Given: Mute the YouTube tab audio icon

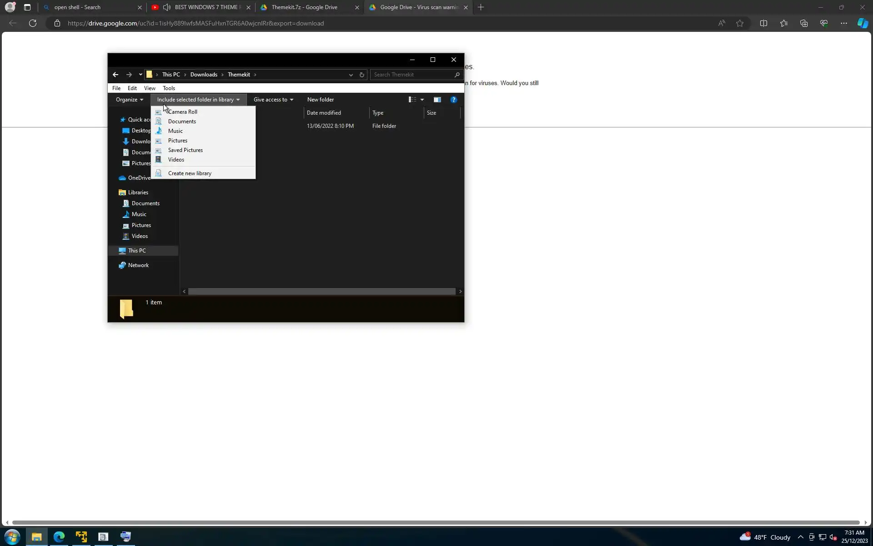Looking at the screenshot, I should [x=167, y=7].
